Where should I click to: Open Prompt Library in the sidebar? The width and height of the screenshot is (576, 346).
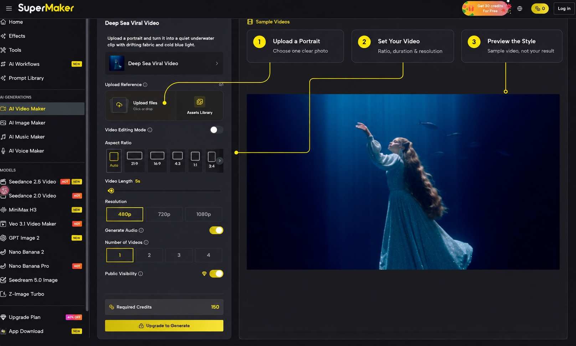point(26,78)
